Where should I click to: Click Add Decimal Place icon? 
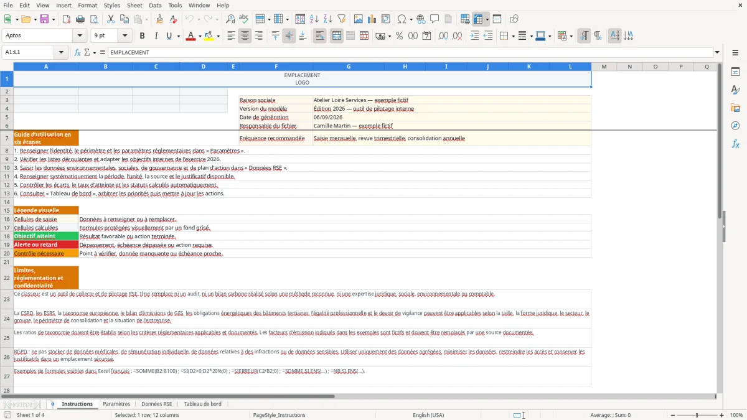[x=443, y=36]
